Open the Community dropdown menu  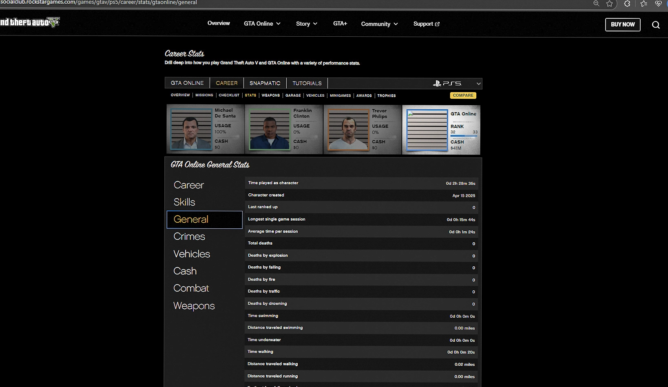(379, 24)
